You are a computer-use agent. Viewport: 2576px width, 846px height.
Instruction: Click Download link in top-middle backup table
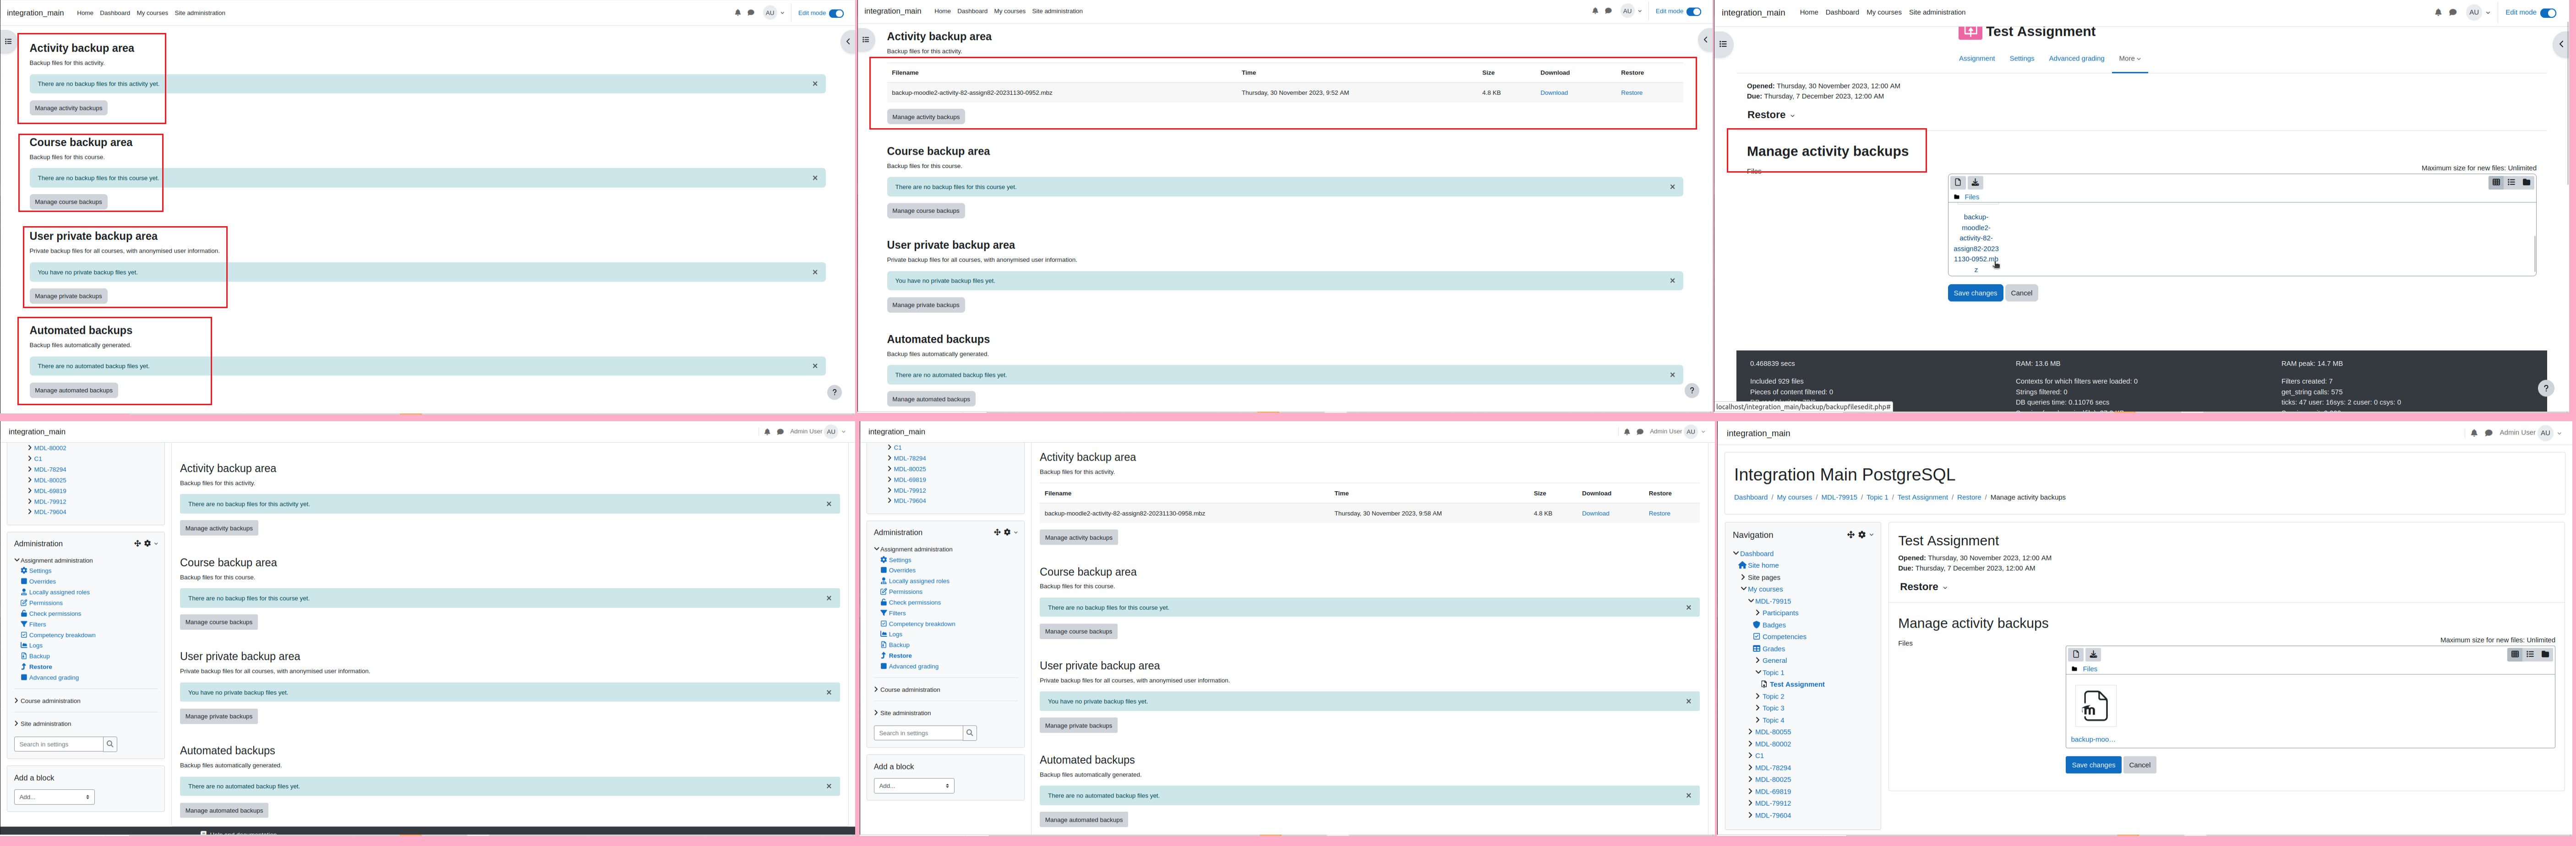point(1554,93)
